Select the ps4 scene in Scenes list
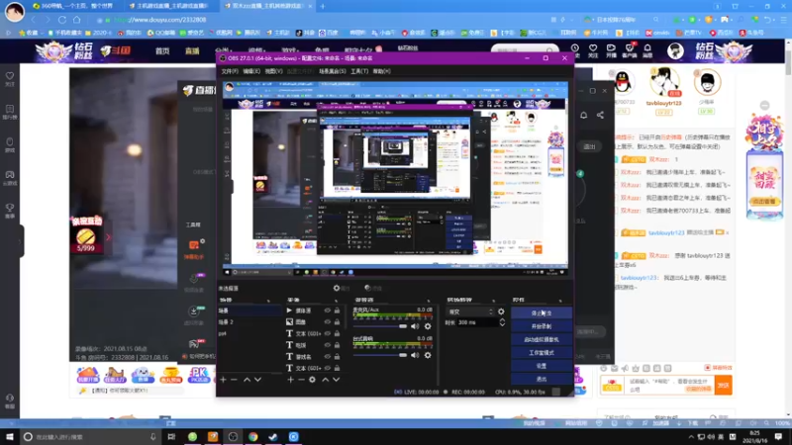792x445 pixels. (x=249, y=333)
